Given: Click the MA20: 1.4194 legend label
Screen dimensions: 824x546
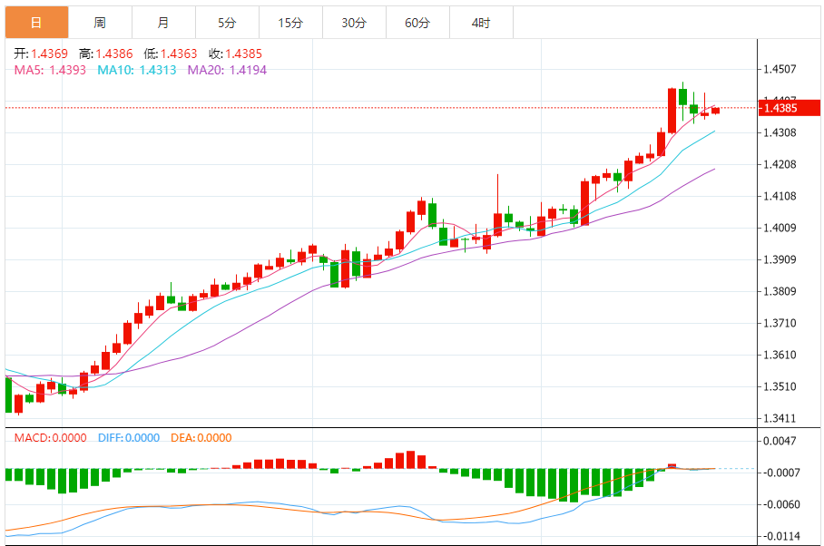Looking at the screenshot, I should (227, 70).
